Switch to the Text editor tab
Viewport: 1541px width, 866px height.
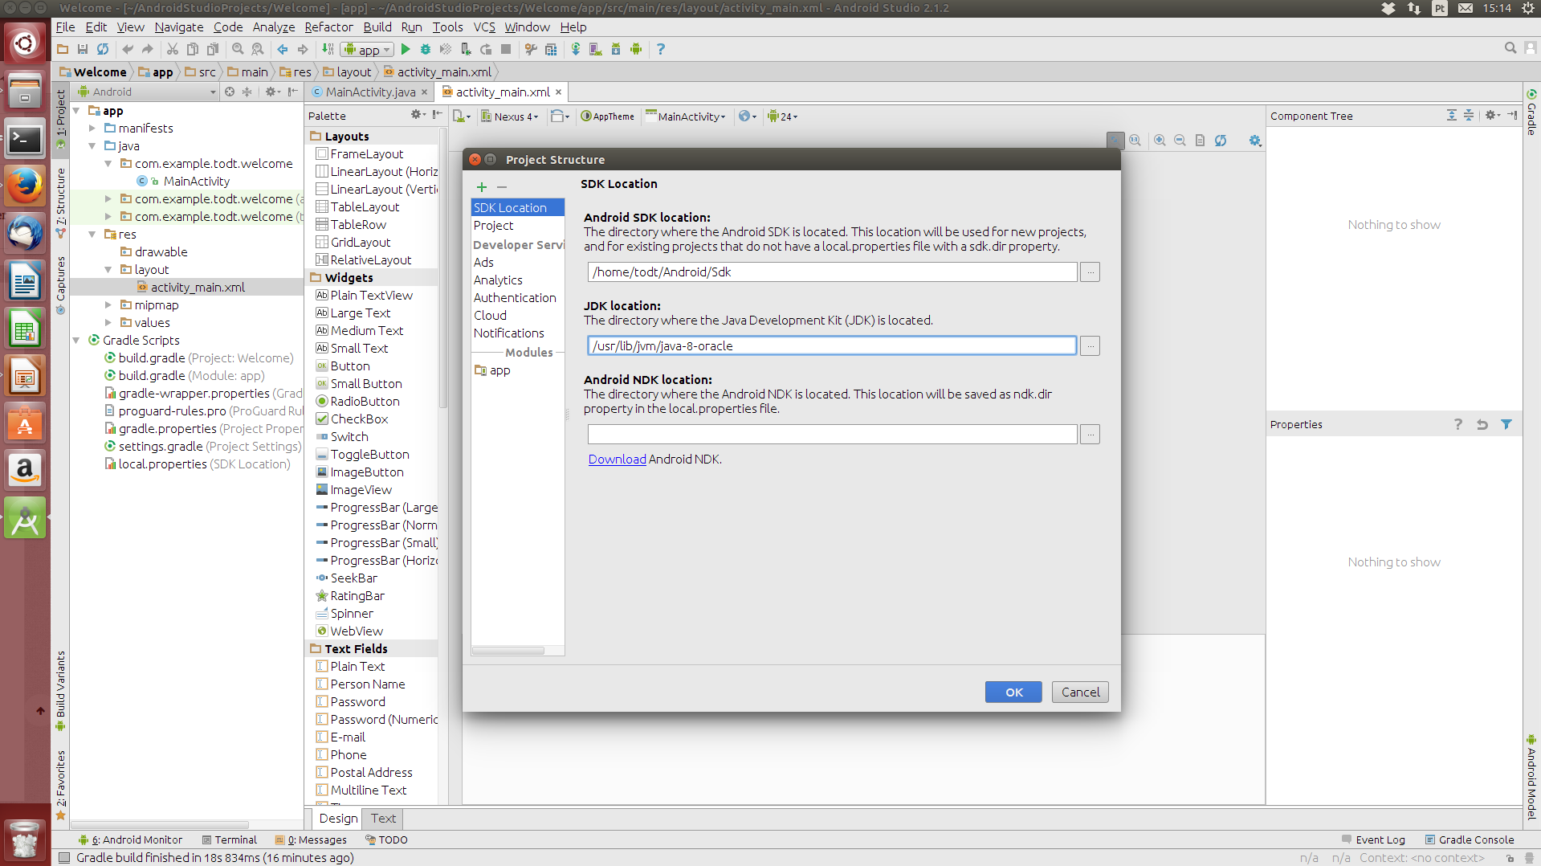click(383, 818)
